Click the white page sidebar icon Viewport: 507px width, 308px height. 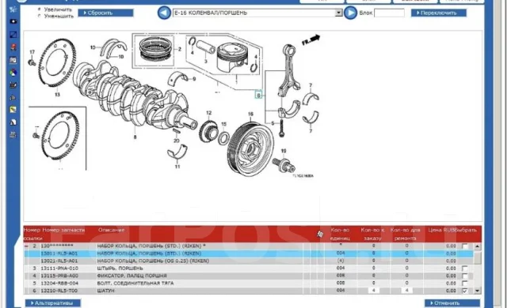click(x=13, y=122)
